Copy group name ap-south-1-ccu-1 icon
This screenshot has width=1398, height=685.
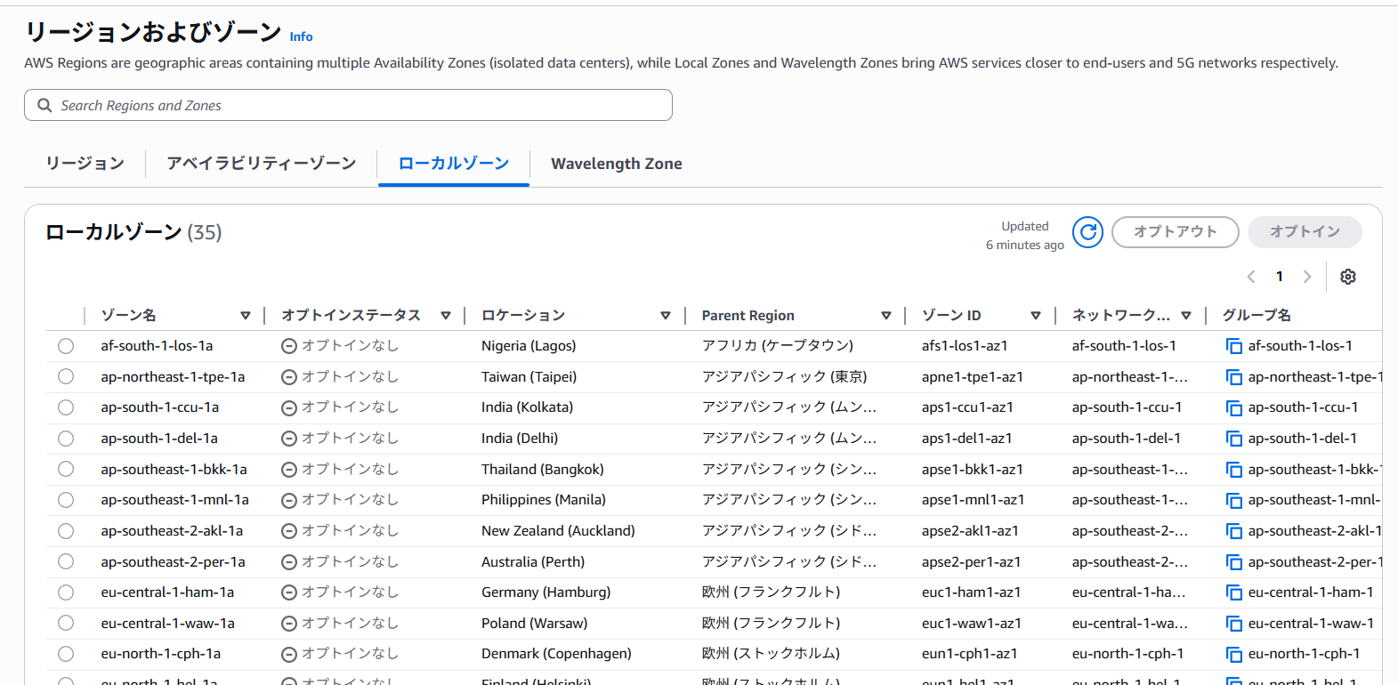[1233, 407]
